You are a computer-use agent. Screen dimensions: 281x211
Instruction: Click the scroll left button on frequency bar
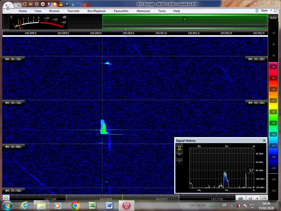point(6,198)
